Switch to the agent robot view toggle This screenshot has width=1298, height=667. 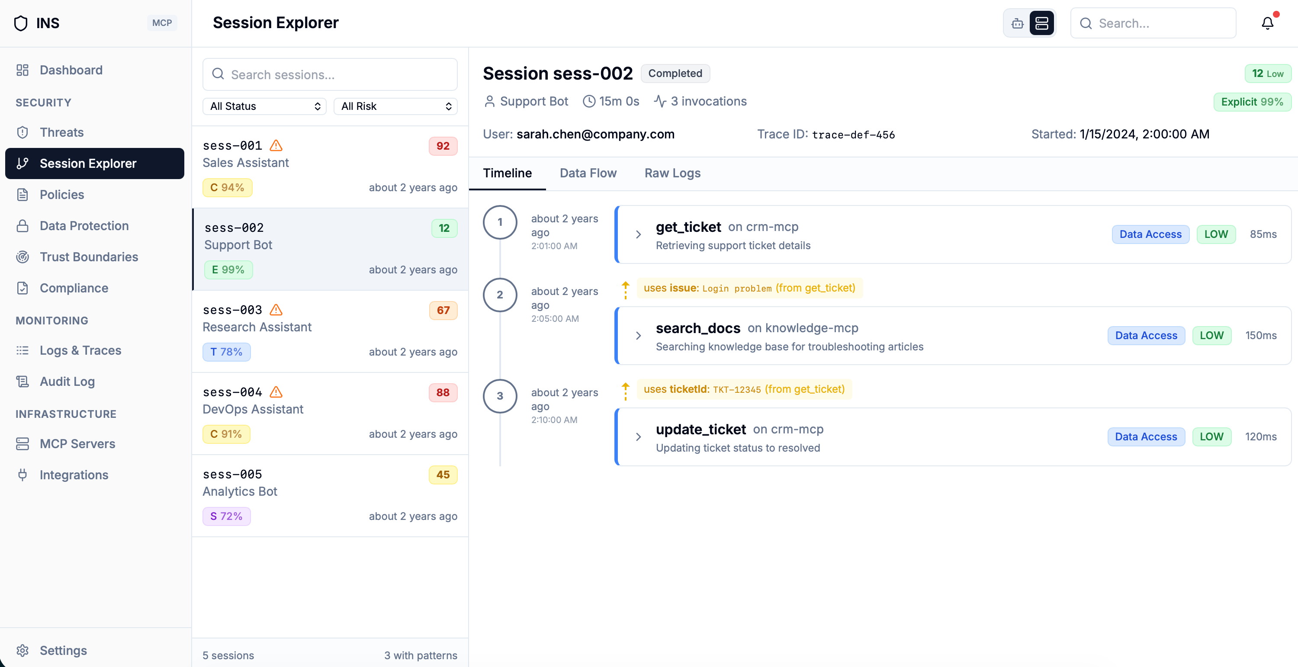(x=1017, y=23)
